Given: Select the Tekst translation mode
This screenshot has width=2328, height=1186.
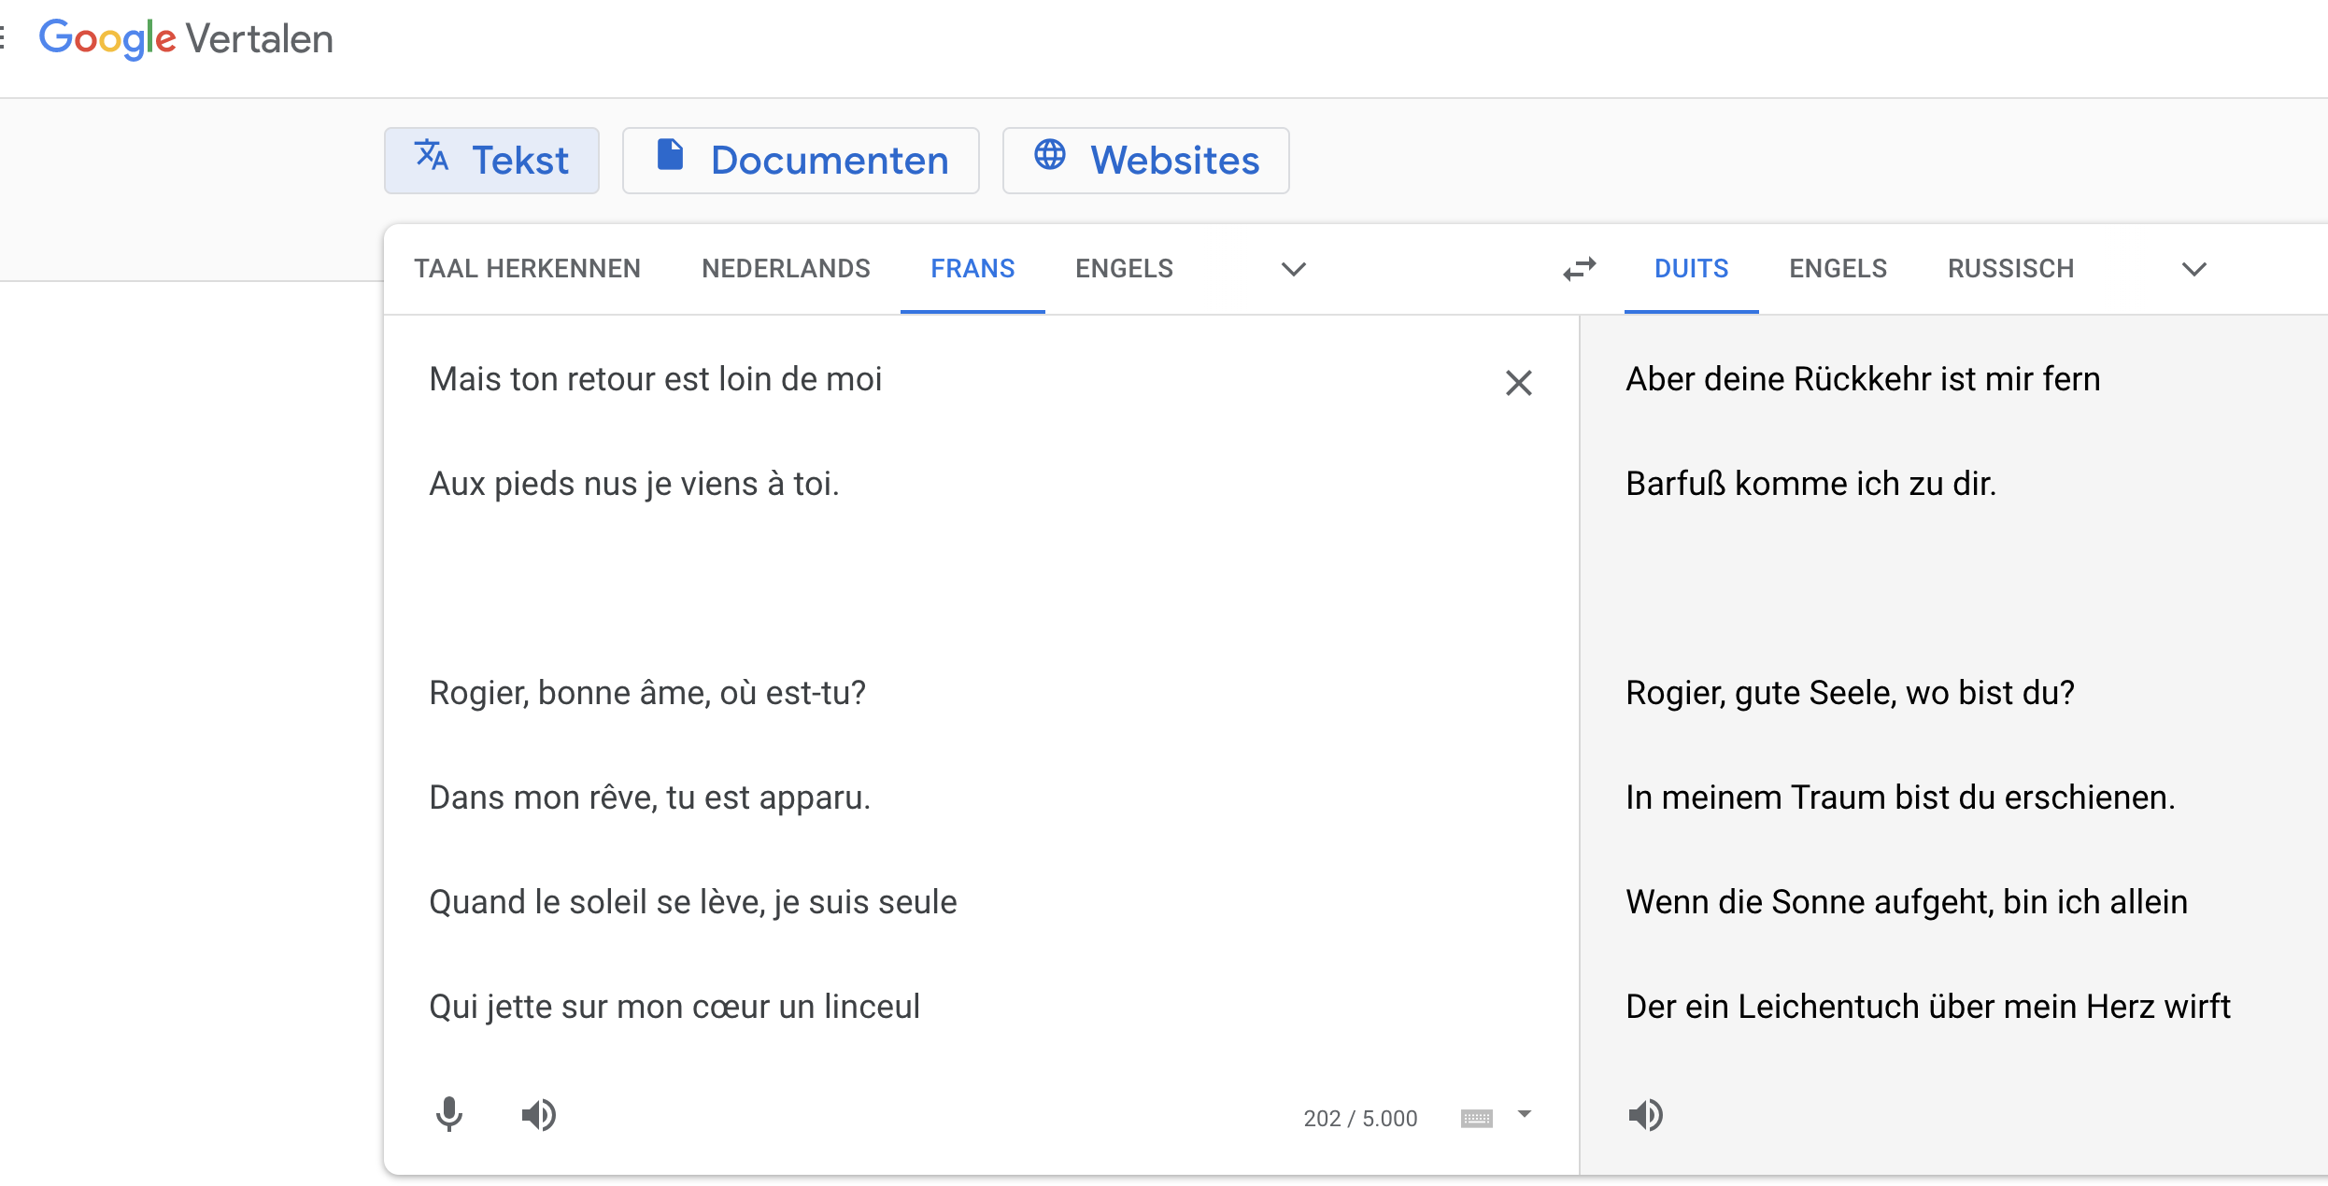Looking at the screenshot, I should click(x=491, y=161).
